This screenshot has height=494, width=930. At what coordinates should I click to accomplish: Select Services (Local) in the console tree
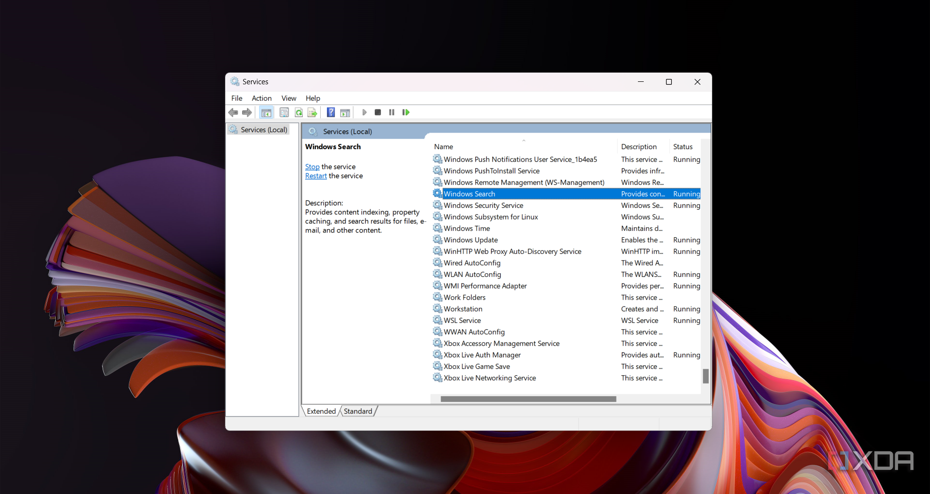[259, 130]
